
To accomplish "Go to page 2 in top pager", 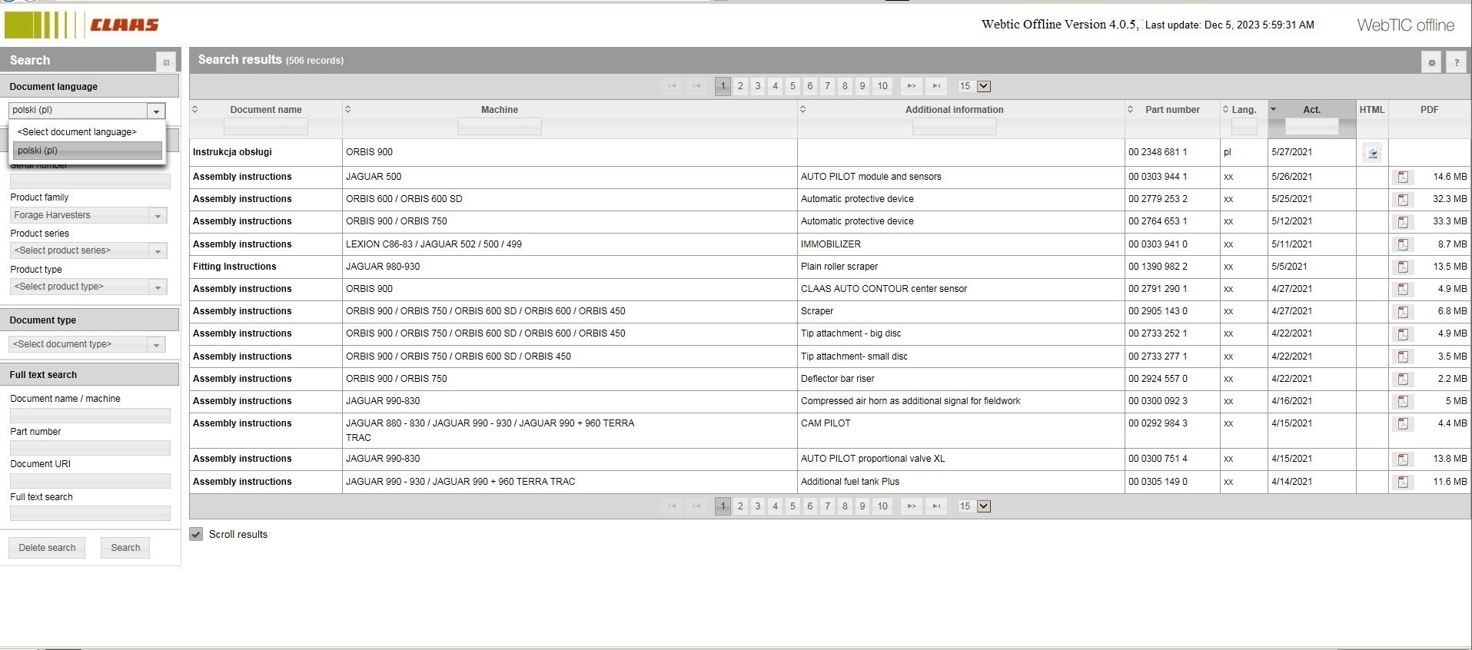I will (x=740, y=86).
